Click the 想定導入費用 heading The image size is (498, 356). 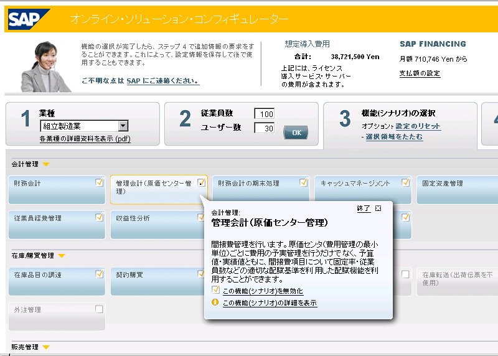(307, 44)
